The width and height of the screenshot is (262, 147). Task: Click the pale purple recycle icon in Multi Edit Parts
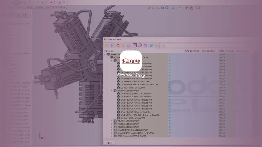(x=128, y=45)
